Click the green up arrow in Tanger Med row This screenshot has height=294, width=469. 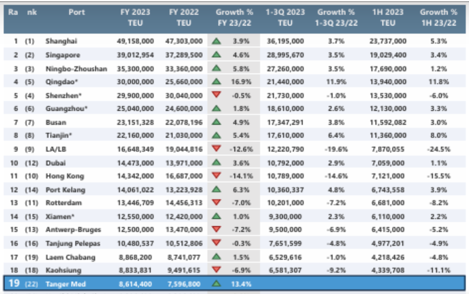pos(216,284)
